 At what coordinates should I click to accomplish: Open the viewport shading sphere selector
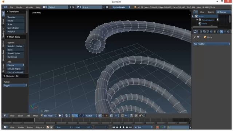coord(61,116)
